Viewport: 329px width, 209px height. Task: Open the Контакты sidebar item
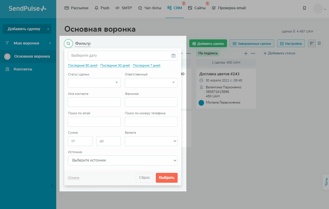point(23,69)
